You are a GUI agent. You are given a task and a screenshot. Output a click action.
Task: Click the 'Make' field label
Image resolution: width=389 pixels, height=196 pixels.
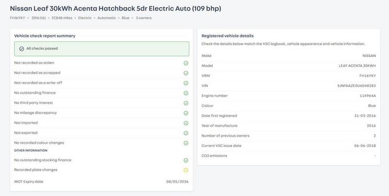[x=207, y=56]
